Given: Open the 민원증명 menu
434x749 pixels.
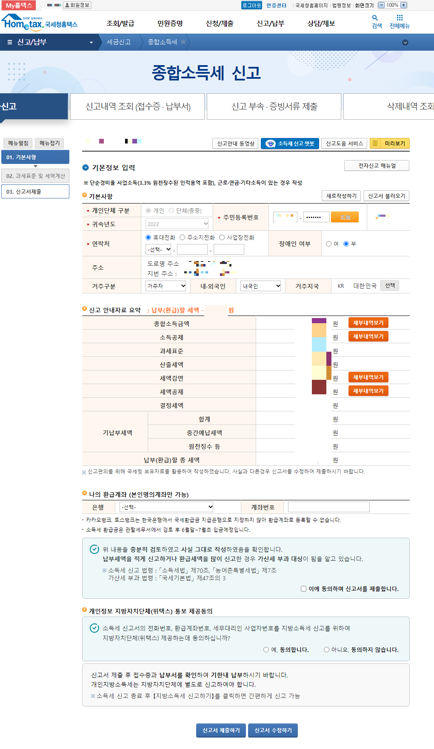Looking at the screenshot, I should click(x=170, y=23).
